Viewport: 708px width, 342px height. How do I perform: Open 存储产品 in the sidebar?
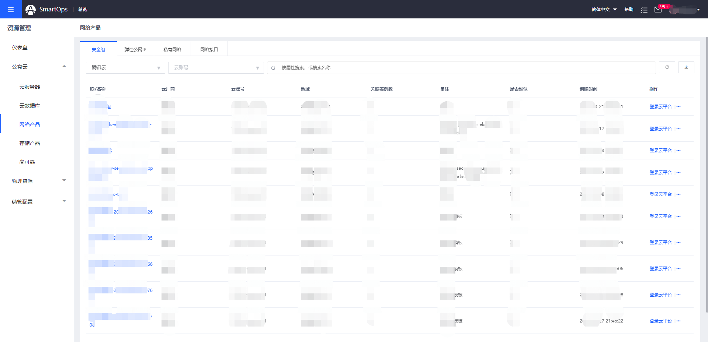(30, 143)
